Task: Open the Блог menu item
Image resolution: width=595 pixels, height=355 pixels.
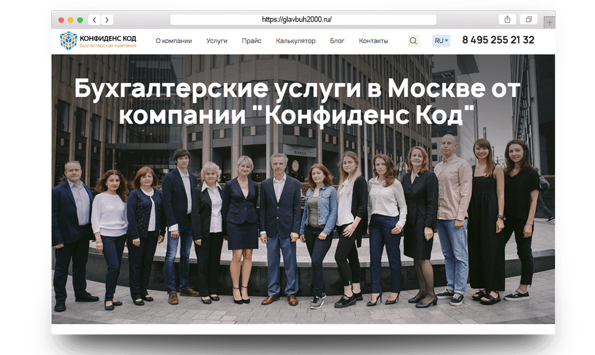Action: 337,41
